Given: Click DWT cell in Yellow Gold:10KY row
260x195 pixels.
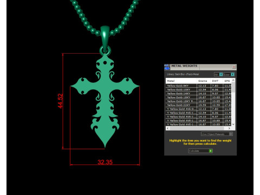Looking at the screenshot, I should (217, 89).
